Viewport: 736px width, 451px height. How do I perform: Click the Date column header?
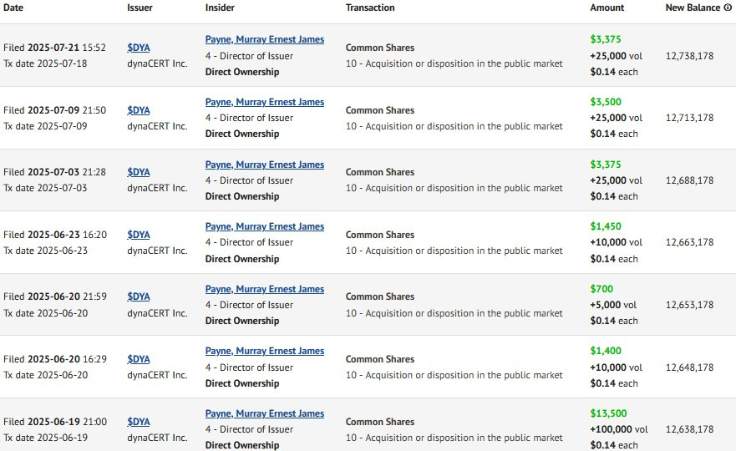pyautogui.click(x=13, y=8)
